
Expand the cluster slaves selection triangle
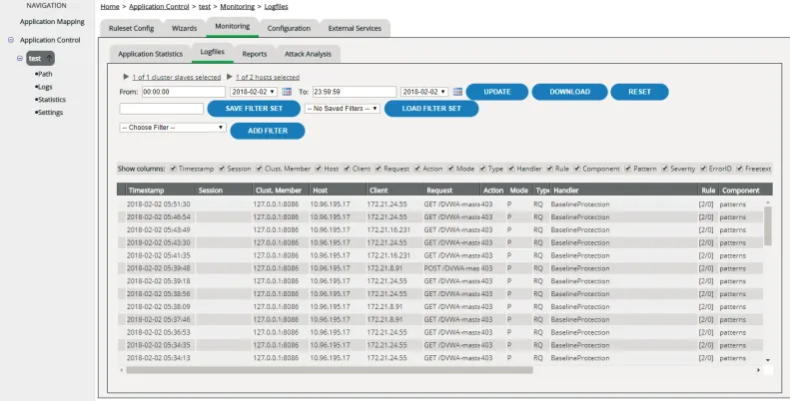click(126, 77)
